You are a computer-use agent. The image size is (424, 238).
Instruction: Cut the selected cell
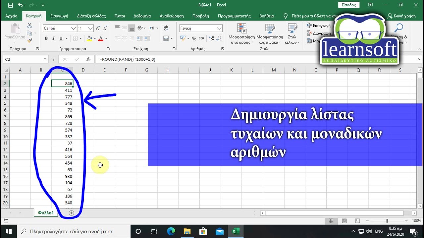pos(30,25)
